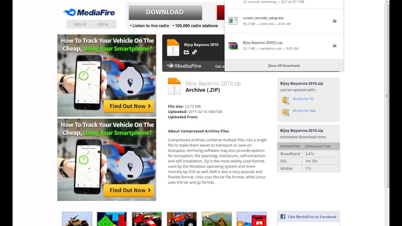This screenshot has height=226, width=402.
Task: Click the 12 seconds remaining download status
Action: [274, 2]
